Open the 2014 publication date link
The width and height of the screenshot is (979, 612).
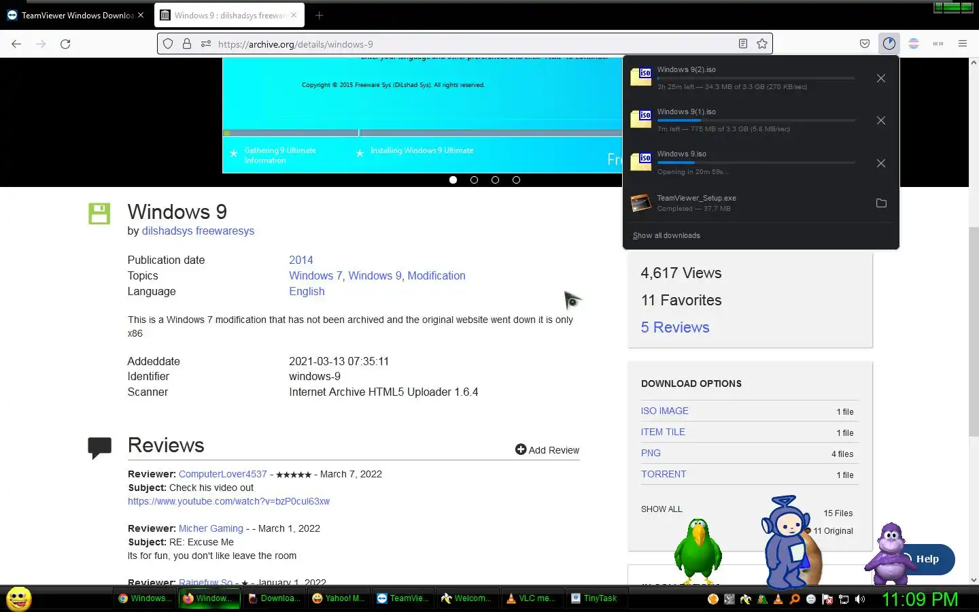(x=301, y=260)
